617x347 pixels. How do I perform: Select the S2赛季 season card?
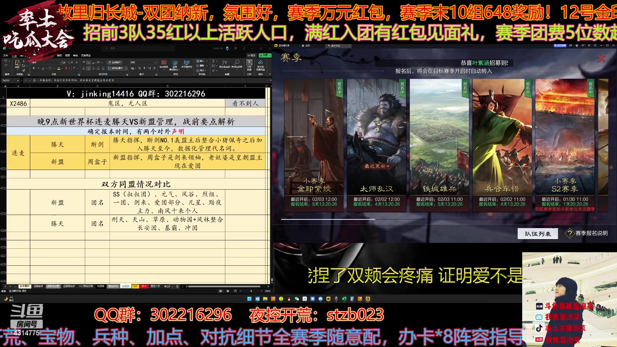tap(565, 145)
